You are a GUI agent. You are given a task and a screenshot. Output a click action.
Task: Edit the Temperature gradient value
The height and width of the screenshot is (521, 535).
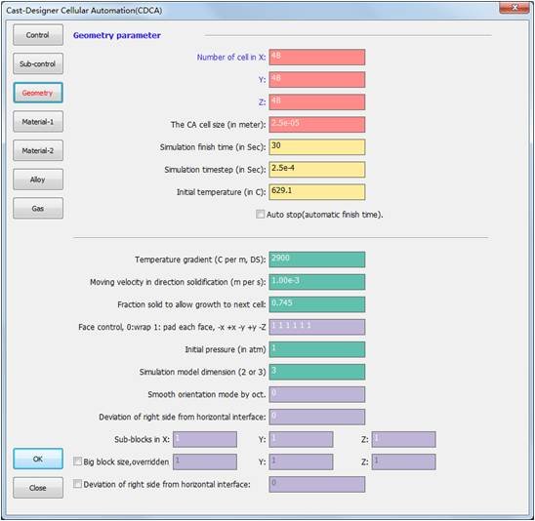(x=316, y=260)
